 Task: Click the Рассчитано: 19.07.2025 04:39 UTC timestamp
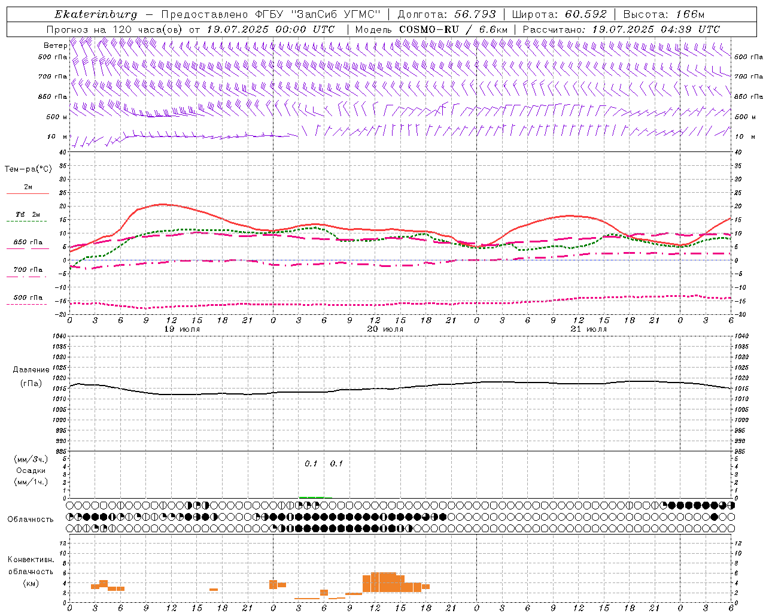621,29
